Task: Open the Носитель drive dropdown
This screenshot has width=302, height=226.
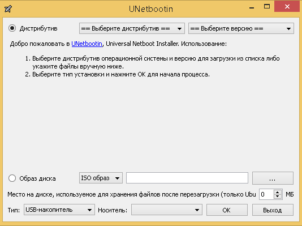Action: 167,210
